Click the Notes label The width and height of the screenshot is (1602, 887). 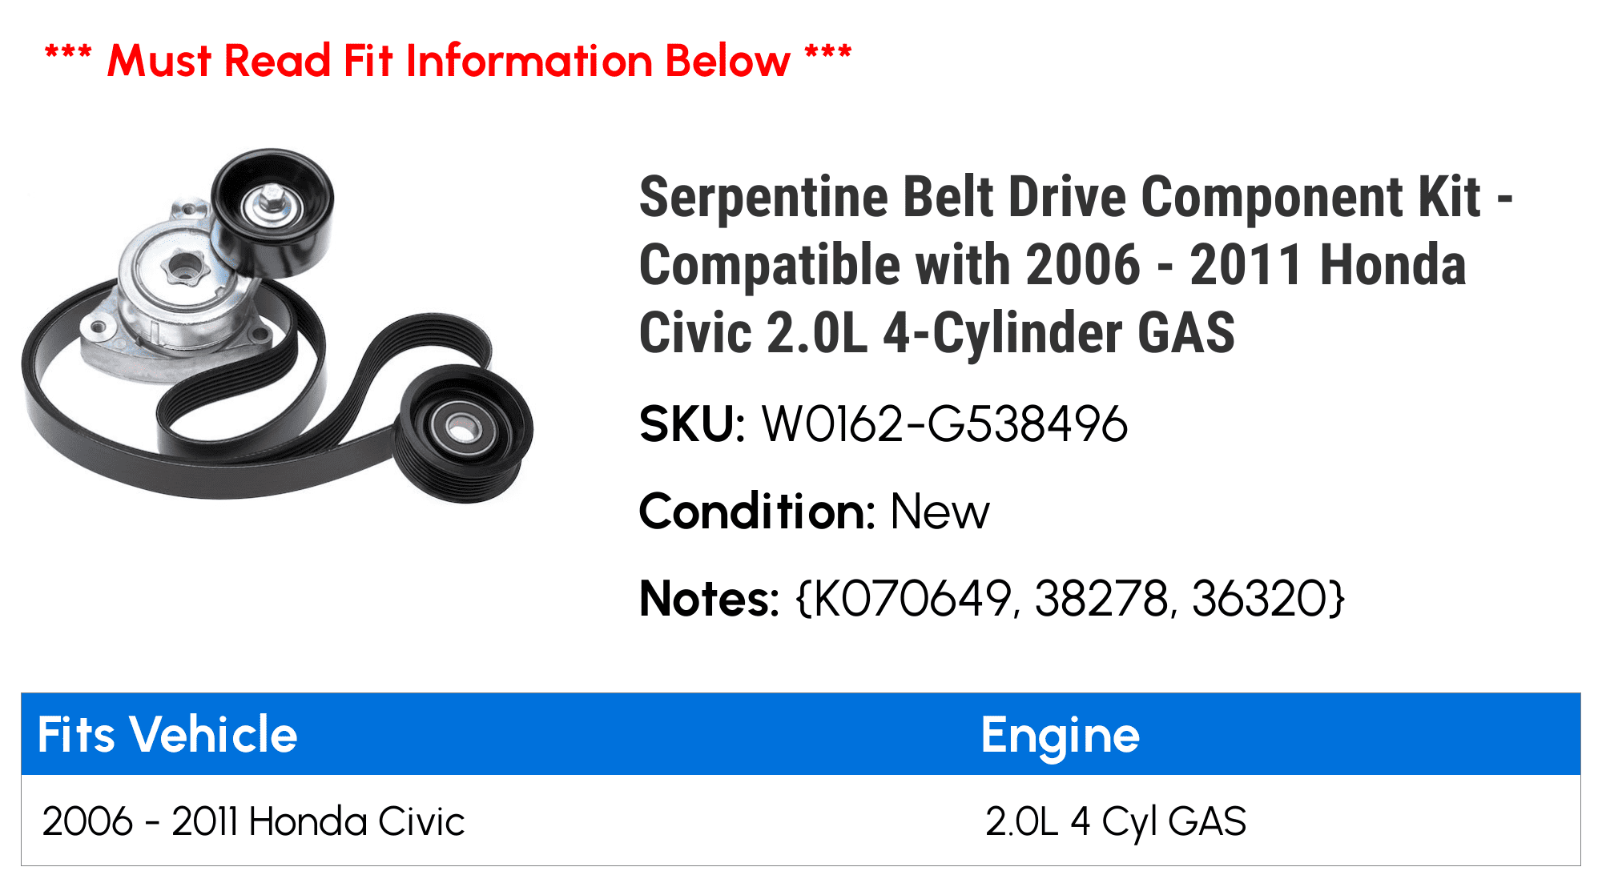[709, 599]
